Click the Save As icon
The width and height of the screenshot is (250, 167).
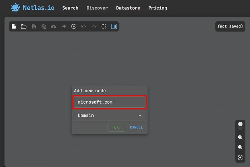(x=44, y=26)
